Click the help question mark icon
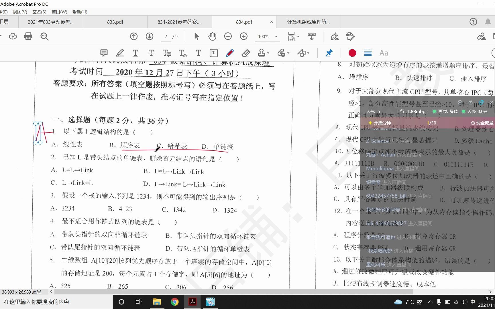The width and height of the screenshot is (495, 309). [473, 22]
